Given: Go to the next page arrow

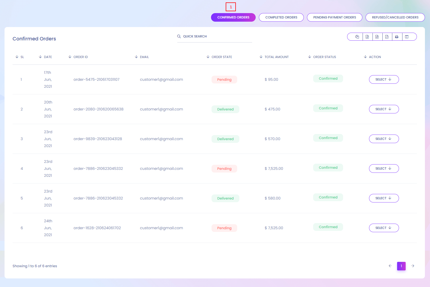Looking at the screenshot, I should click(413, 266).
